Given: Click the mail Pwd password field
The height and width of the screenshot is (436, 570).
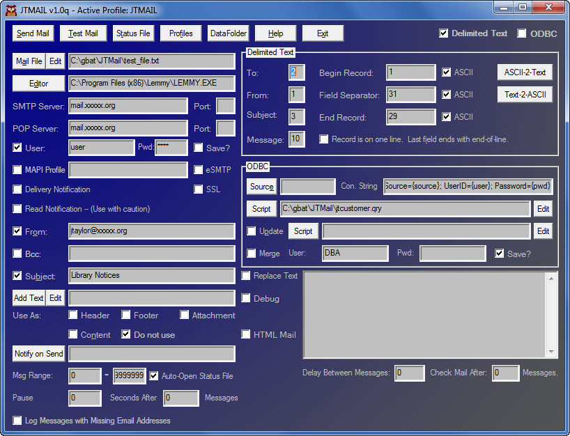Looking at the screenshot, I should click(171, 148).
